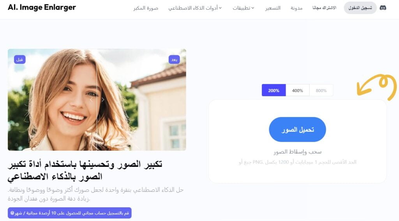The width and height of the screenshot is (399, 221).
Task: Expand تطبيقات dropdown menu
Action: coord(243,8)
